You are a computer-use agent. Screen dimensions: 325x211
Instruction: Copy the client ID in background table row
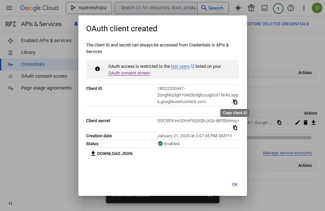pos(279,122)
